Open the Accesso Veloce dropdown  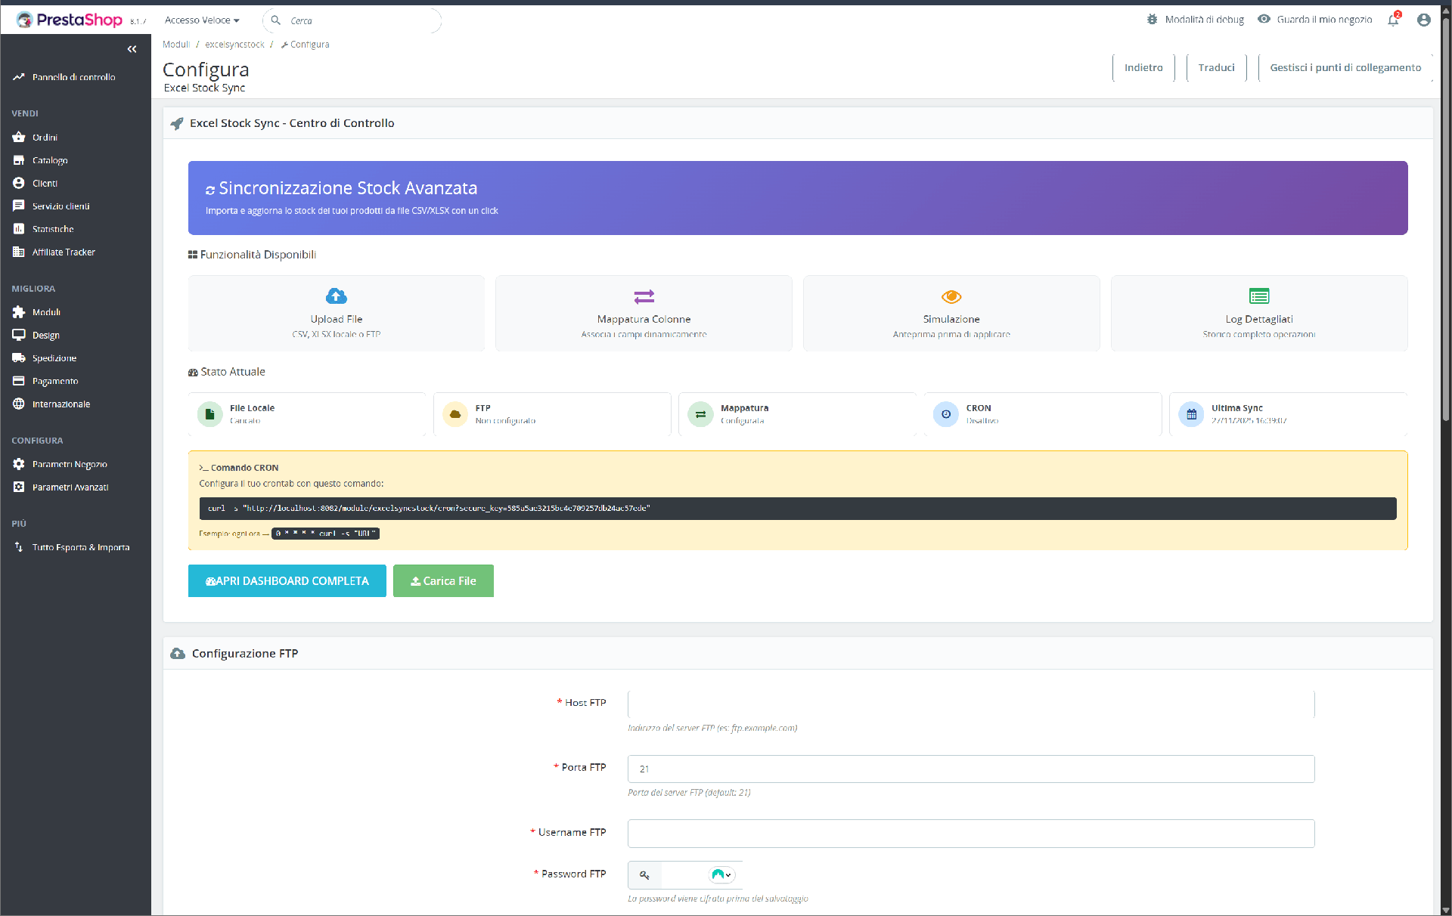coord(202,20)
